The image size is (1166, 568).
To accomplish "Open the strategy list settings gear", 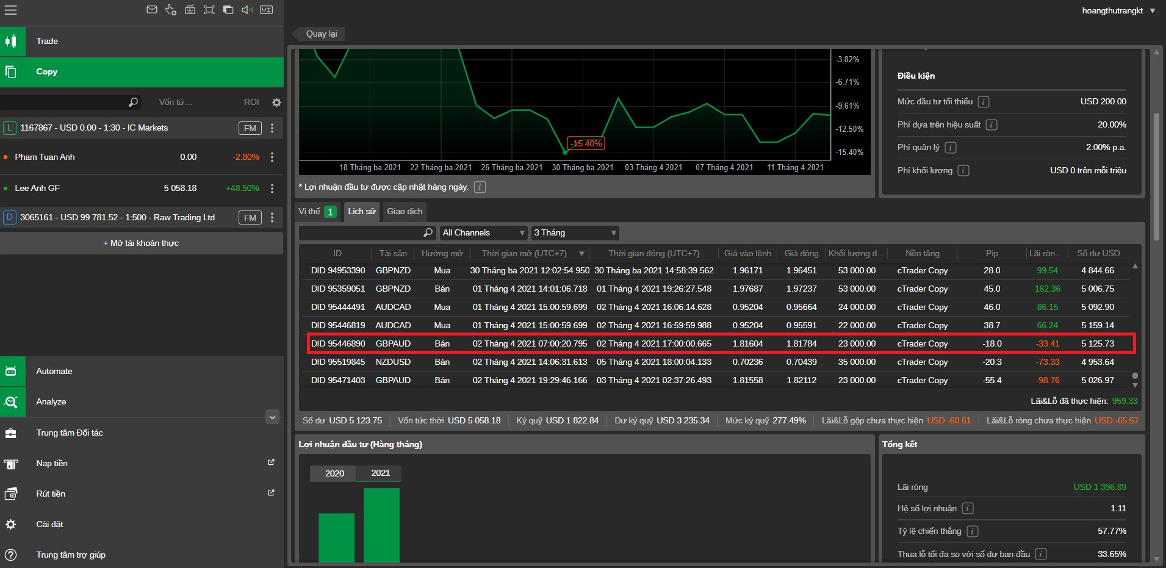I will 276,102.
